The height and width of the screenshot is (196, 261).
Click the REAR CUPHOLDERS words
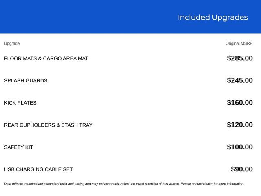point(29,125)
